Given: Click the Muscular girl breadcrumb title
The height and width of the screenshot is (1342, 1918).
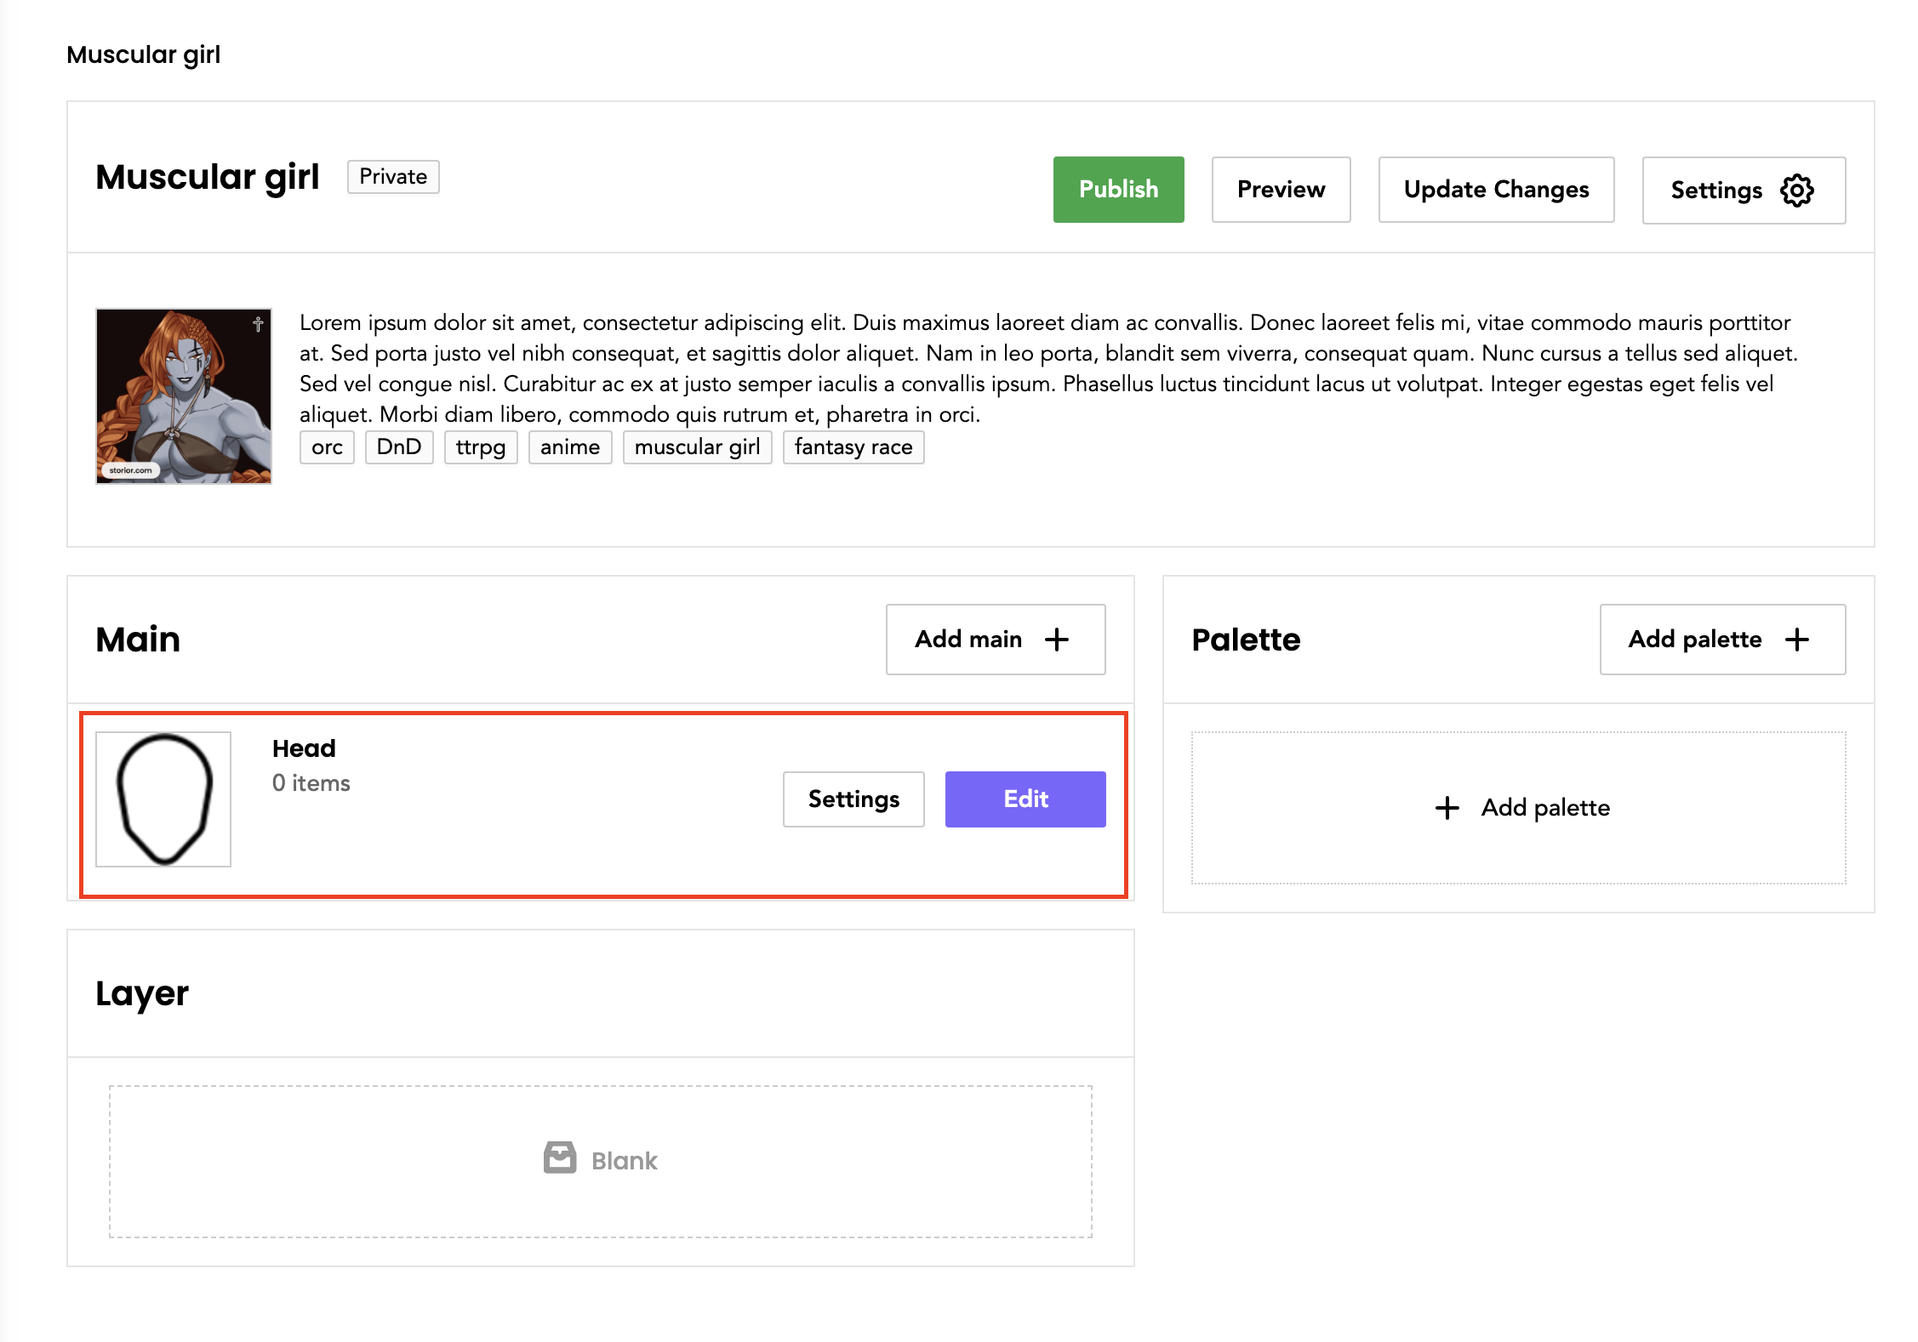Looking at the screenshot, I should click(x=143, y=54).
